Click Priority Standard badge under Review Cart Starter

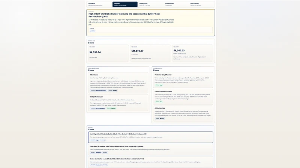tap(96, 165)
